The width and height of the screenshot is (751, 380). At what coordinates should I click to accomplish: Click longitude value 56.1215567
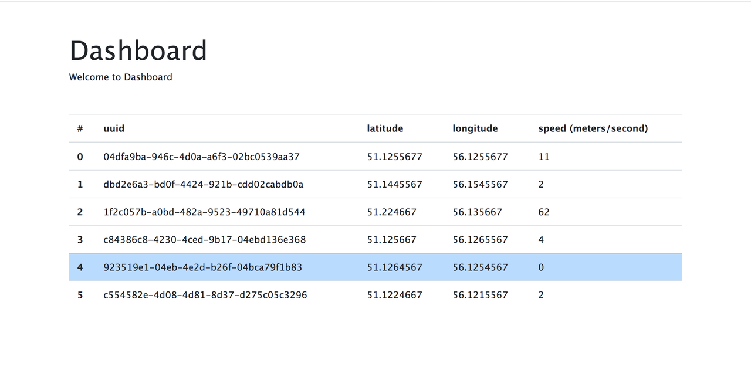pyautogui.click(x=481, y=295)
